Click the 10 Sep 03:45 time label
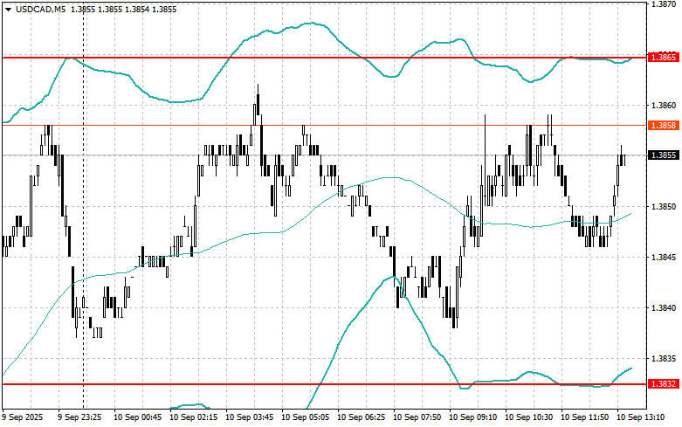682x427 pixels. (249, 417)
